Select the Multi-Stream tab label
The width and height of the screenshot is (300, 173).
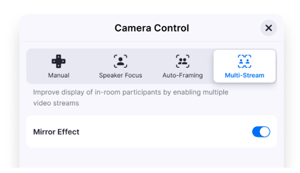pos(245,75)
